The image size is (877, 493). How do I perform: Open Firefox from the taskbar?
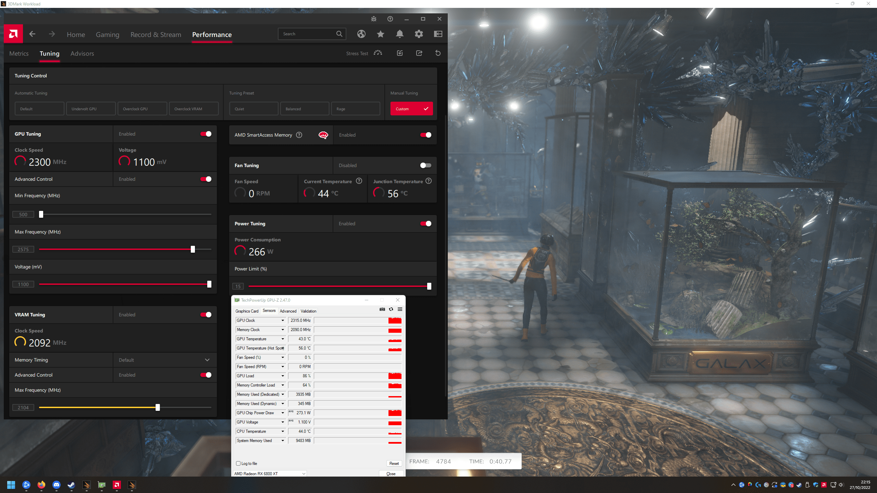pyautogui.click(x=41, y=485)
